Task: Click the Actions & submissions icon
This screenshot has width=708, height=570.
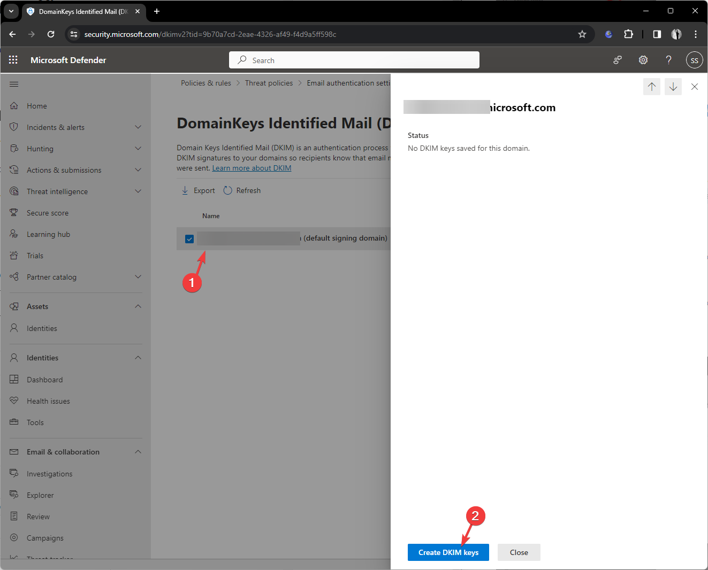Action: (x=14, y=170)
